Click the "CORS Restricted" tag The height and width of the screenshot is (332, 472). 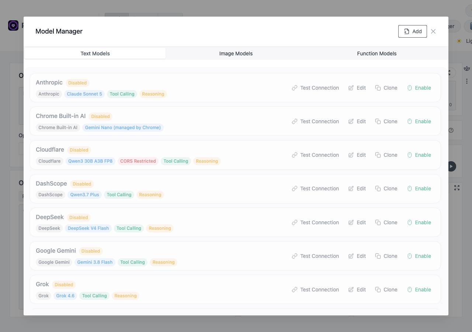tap(138, 161)
